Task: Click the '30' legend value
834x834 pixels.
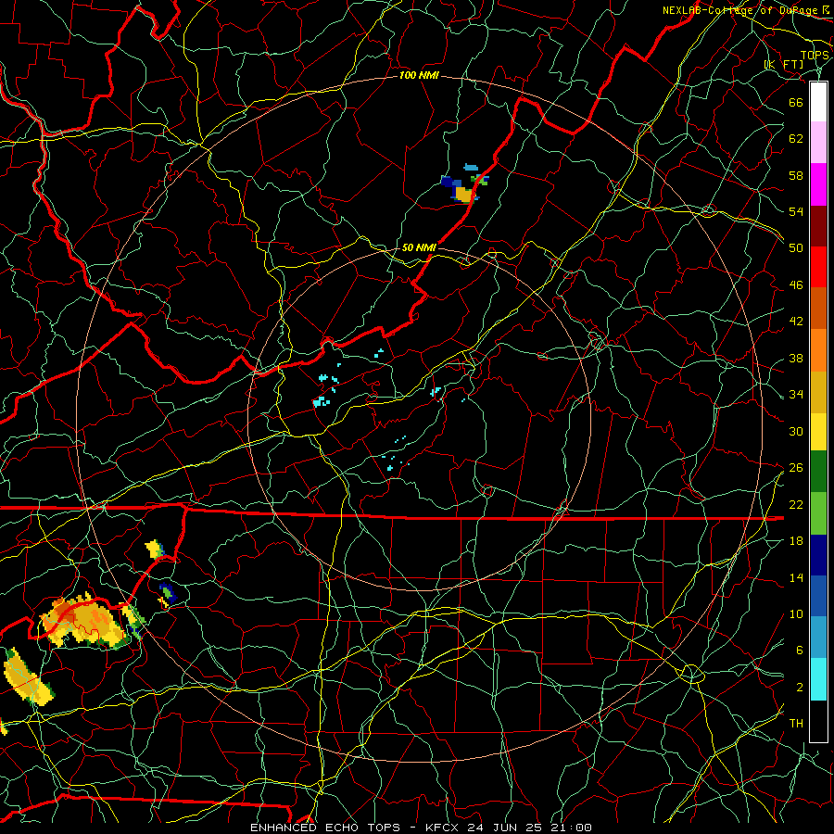Action: pos(796,431)
